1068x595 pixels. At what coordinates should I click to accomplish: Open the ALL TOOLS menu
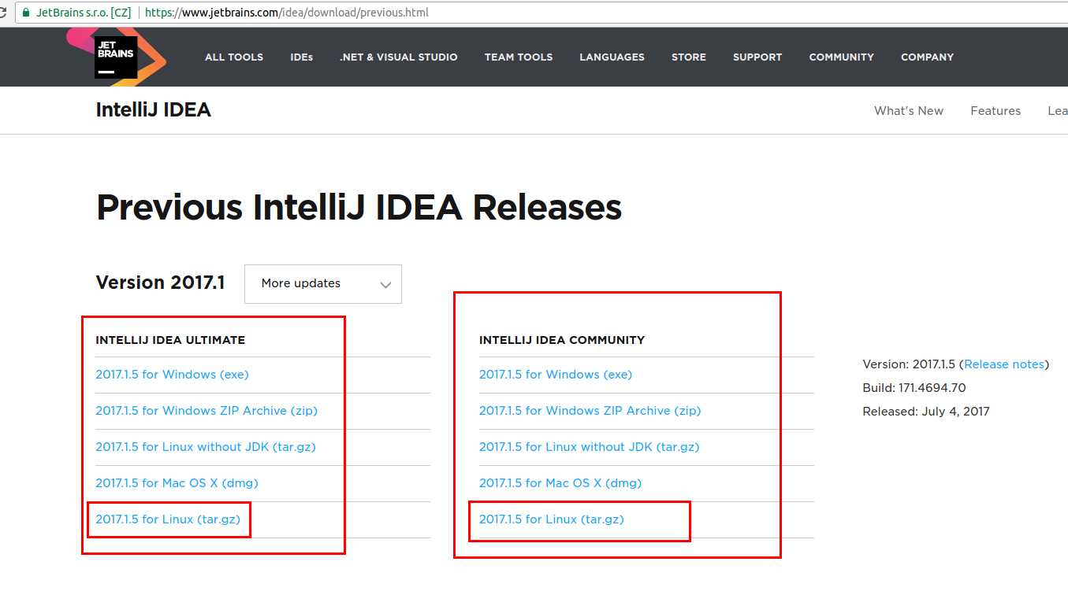(x=234, y=57)
